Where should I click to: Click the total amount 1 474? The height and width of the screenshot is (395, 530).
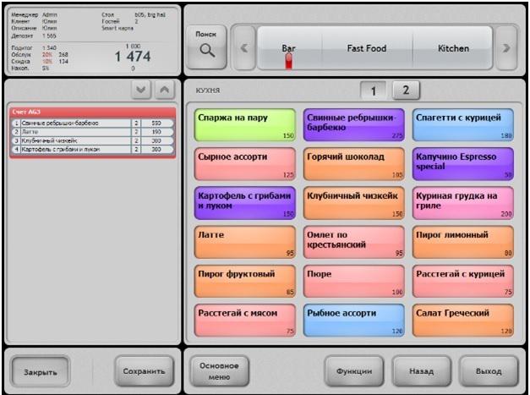coord(133,57)
